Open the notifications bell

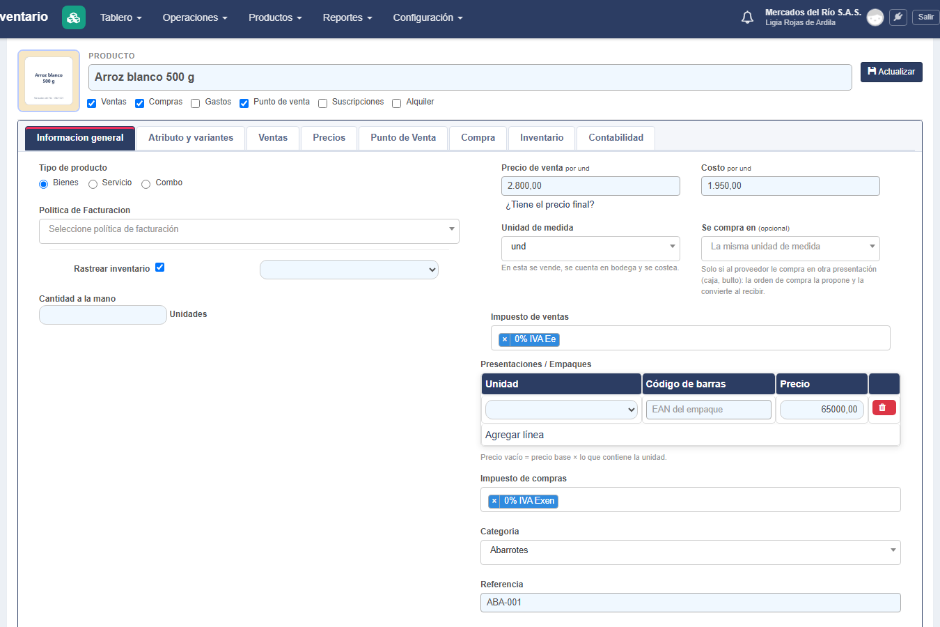click(747, 17)
